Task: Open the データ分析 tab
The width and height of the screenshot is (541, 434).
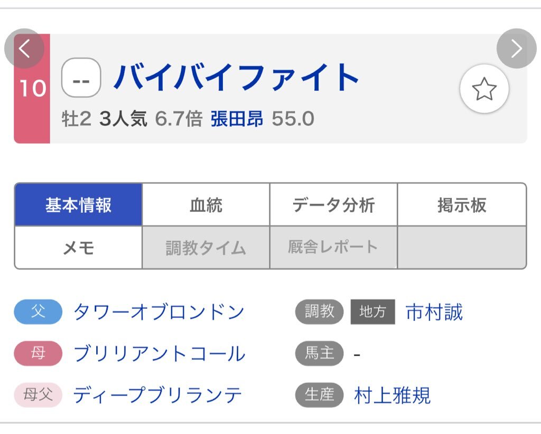Action: (x=333, y=205)
